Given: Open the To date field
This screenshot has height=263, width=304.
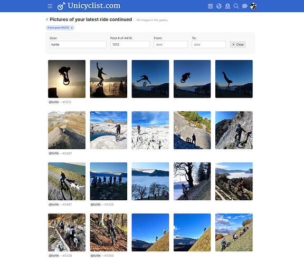Looking at the screenshot, I should point(208,45).
